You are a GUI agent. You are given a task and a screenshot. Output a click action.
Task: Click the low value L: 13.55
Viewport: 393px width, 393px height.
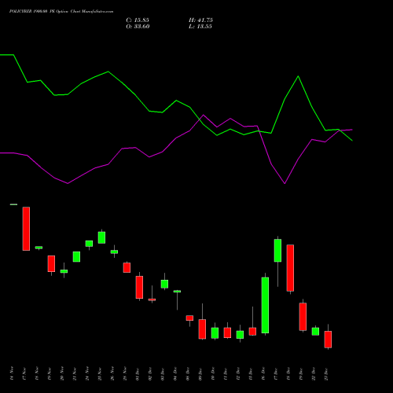200,27
